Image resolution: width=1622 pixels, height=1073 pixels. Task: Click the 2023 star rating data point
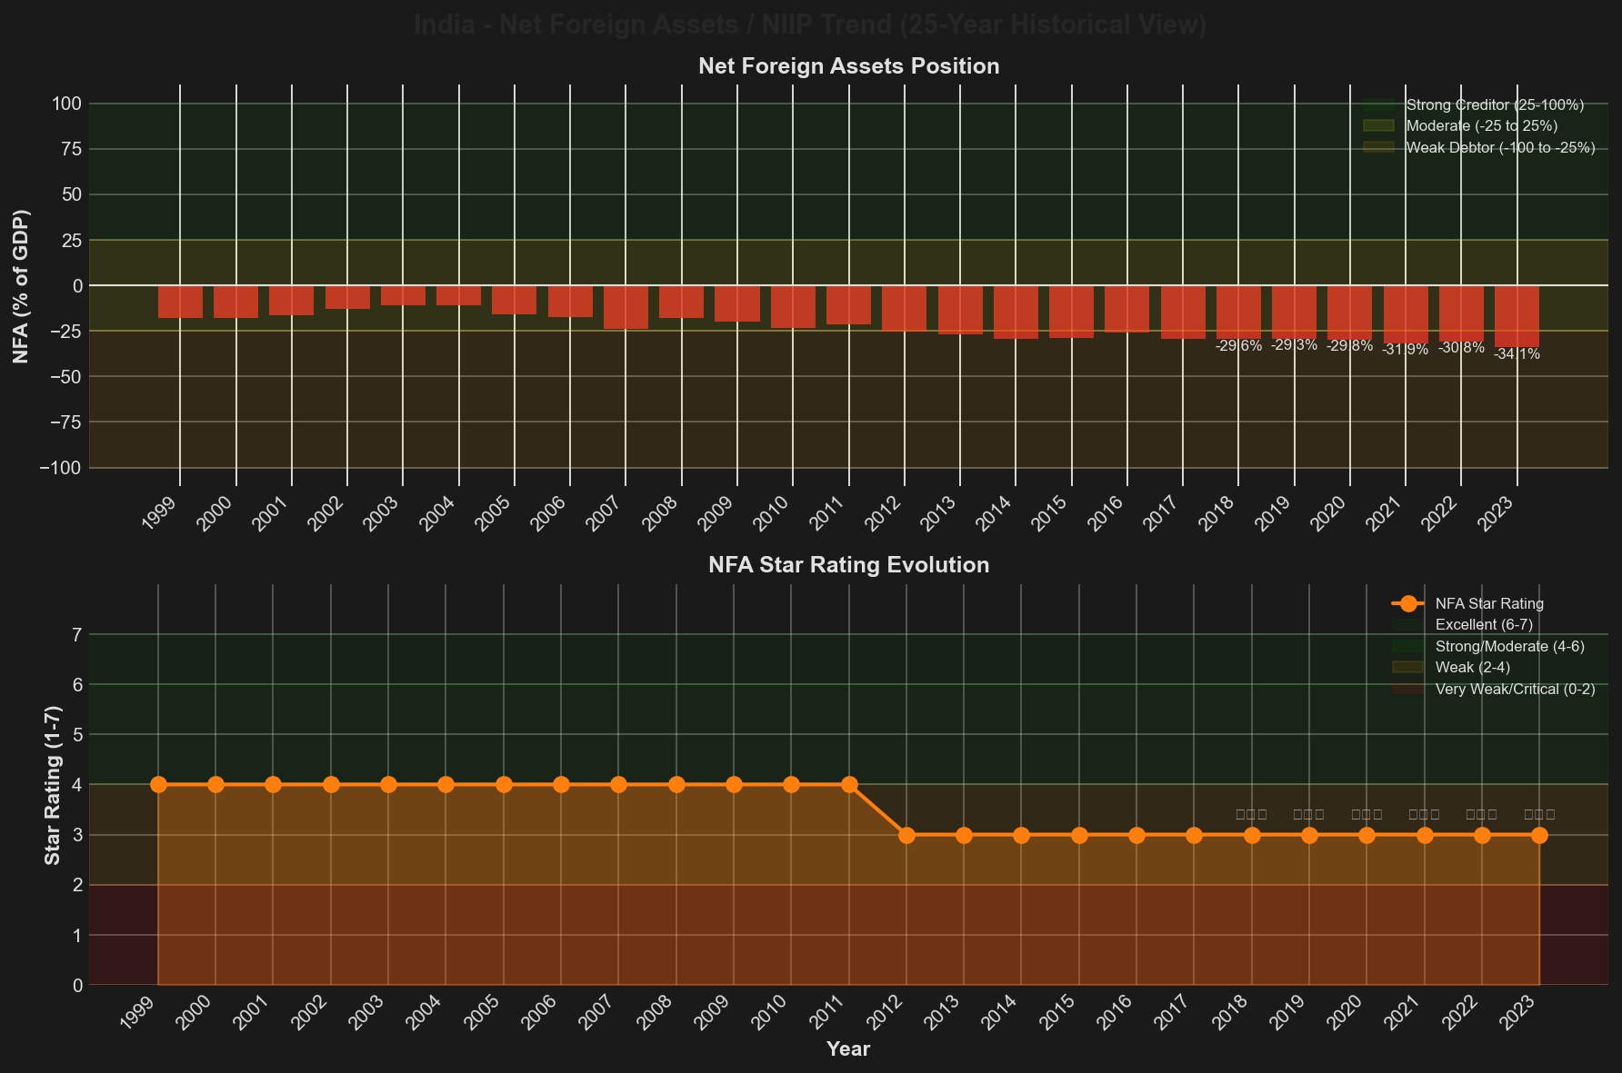[x=1539, y=835]
